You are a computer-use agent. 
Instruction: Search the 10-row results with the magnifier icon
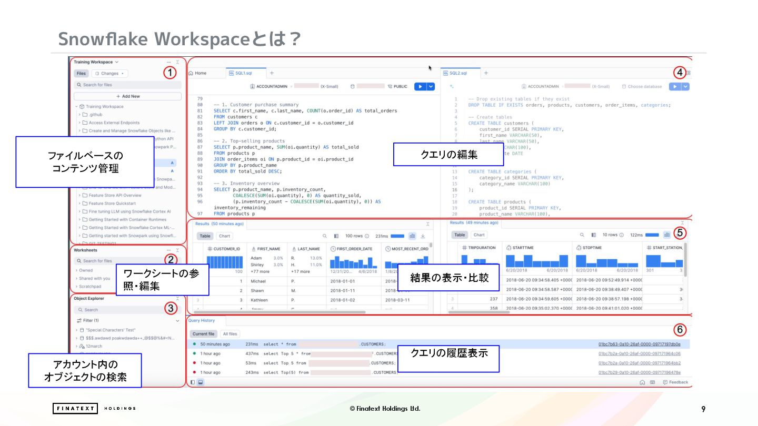[x=582, y=235]
